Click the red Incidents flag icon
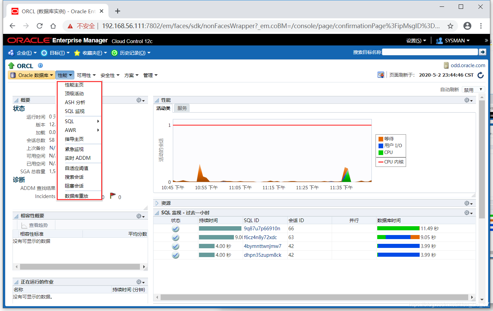Screen dimensions: 493x311 tap(113, 196)
